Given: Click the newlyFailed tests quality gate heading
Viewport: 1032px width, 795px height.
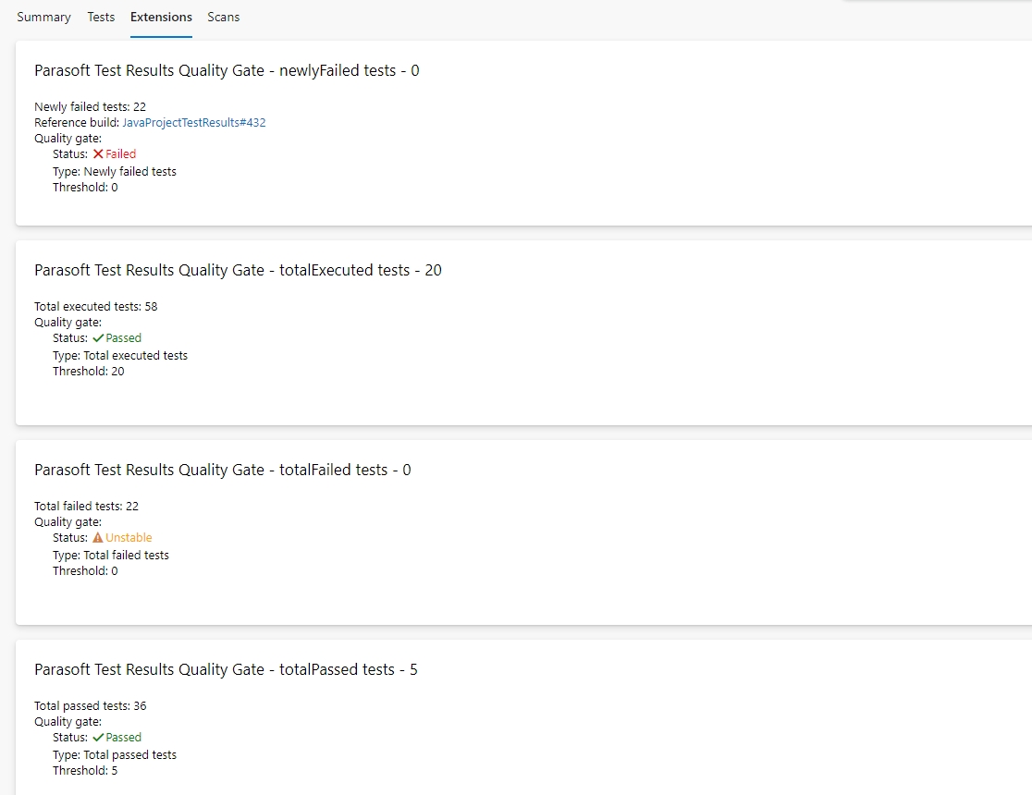Looking at the screenshot, I should tap(227, 70).
